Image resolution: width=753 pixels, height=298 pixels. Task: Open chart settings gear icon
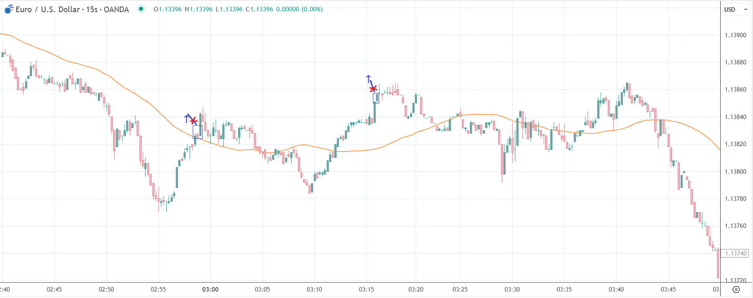[736, 289]
